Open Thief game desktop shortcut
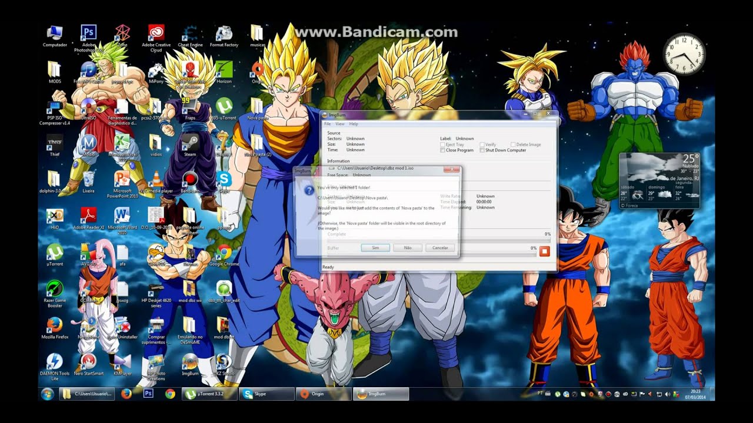Screen dimensions: 753x423 (55, 146)
